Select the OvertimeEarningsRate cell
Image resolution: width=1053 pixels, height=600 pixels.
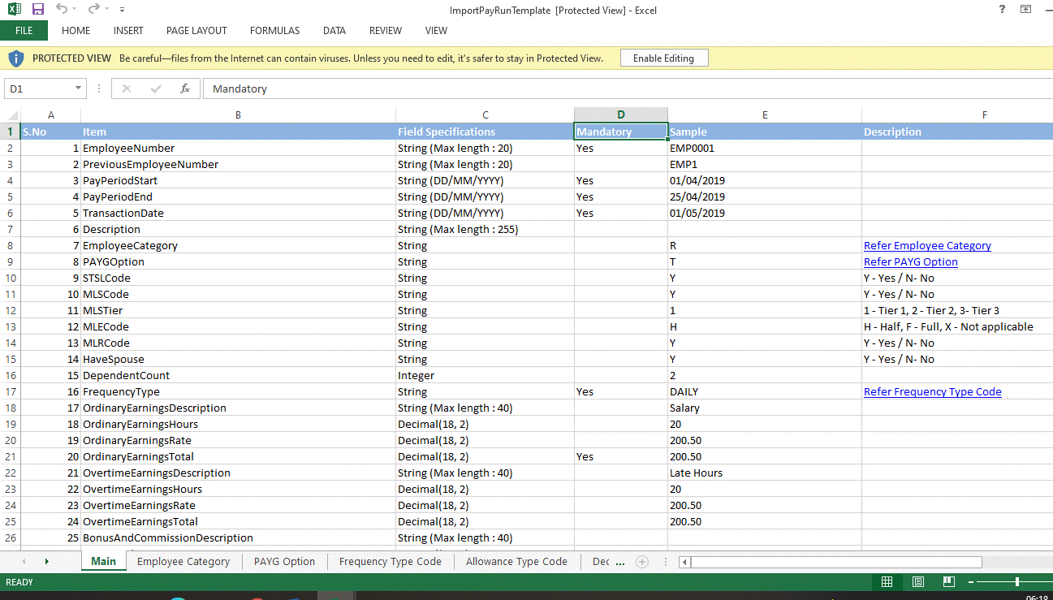tap(239, 505)
